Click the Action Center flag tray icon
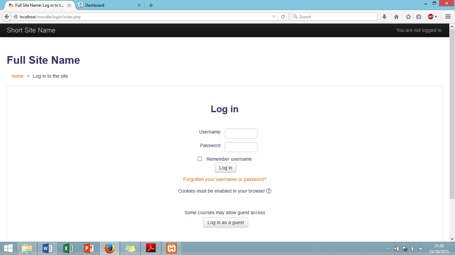455x255 pixels. 405,249
